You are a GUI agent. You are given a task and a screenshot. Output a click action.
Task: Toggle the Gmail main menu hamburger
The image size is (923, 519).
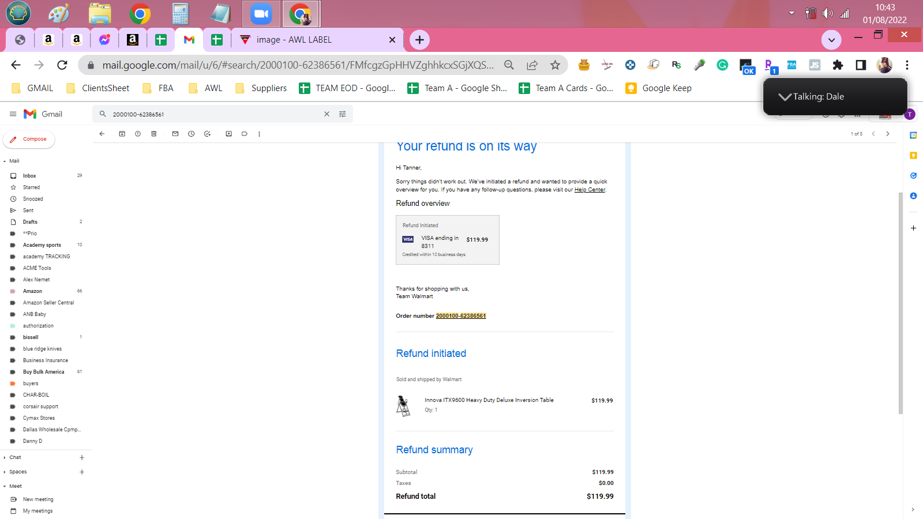pos(13,114)
